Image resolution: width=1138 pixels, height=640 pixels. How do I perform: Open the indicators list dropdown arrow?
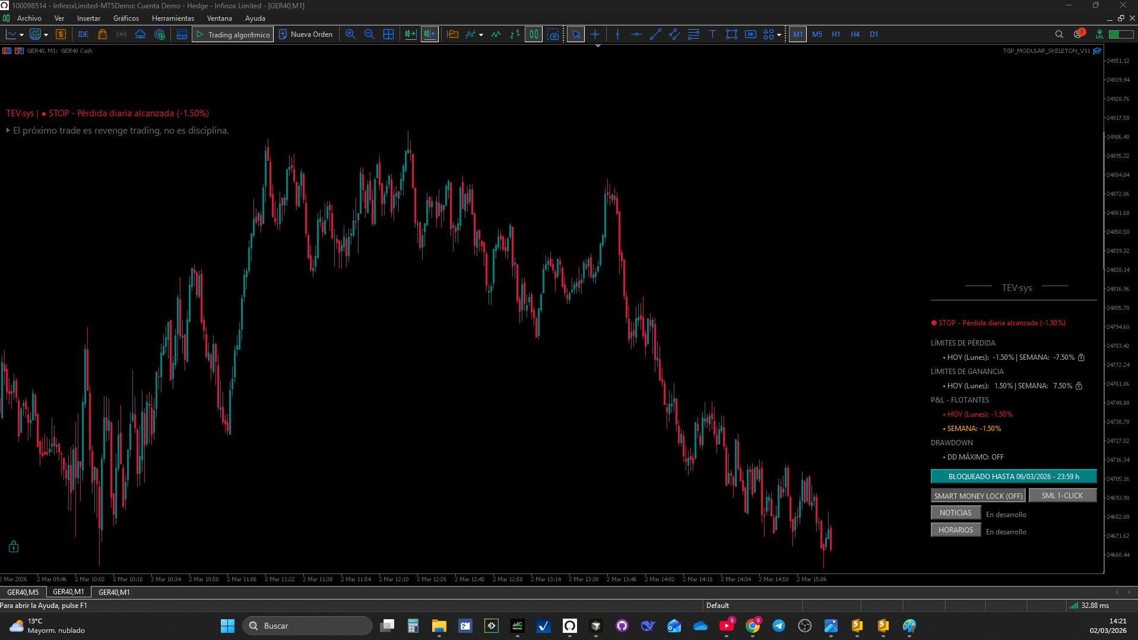(481, 35)
